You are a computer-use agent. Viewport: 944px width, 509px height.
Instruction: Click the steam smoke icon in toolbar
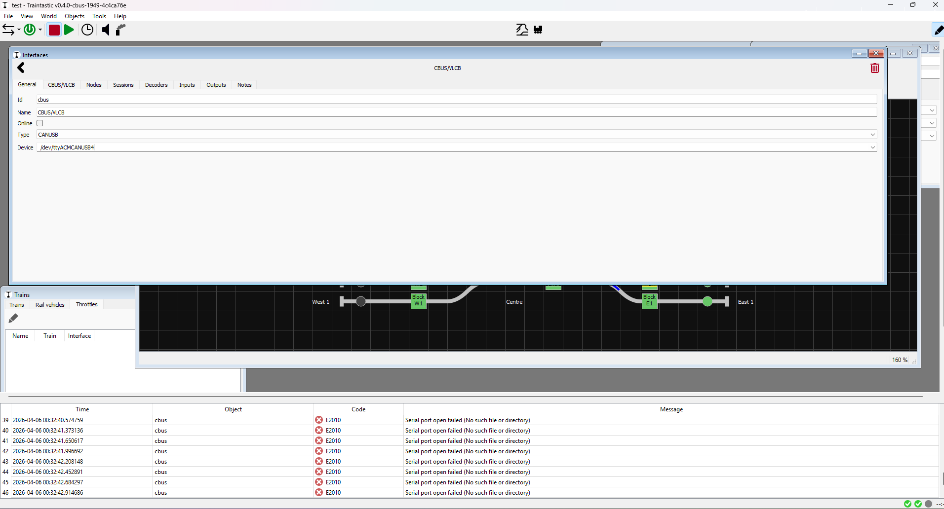(121, 30)
